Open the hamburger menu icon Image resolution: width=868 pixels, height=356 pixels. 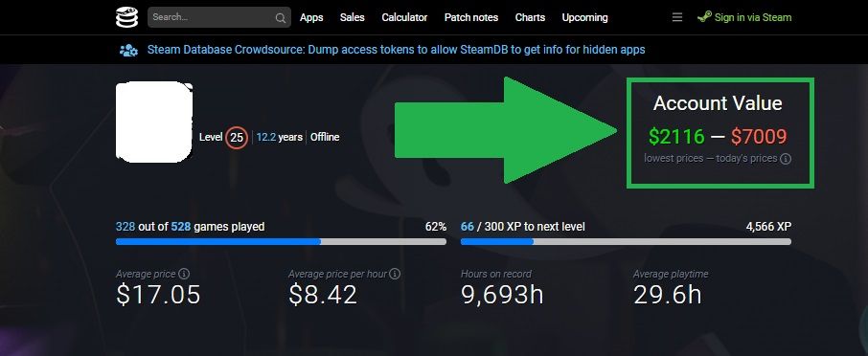click(x=677, y=17)
